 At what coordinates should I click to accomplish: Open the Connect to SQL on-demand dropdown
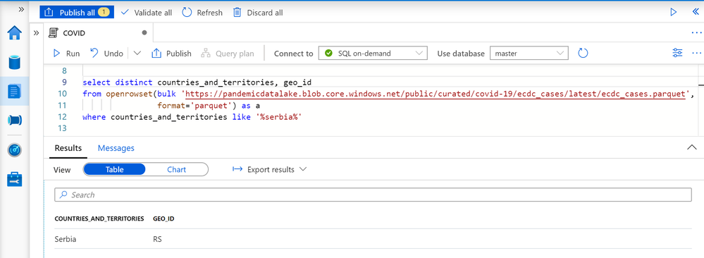pyautogui.click(x=373, y=53)
